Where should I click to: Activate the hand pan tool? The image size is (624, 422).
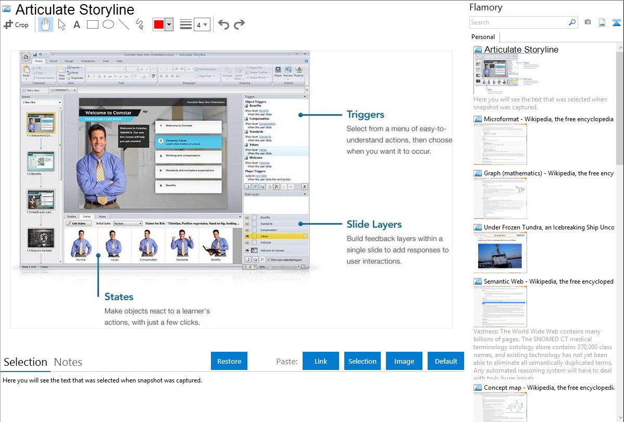click(46, 24)
